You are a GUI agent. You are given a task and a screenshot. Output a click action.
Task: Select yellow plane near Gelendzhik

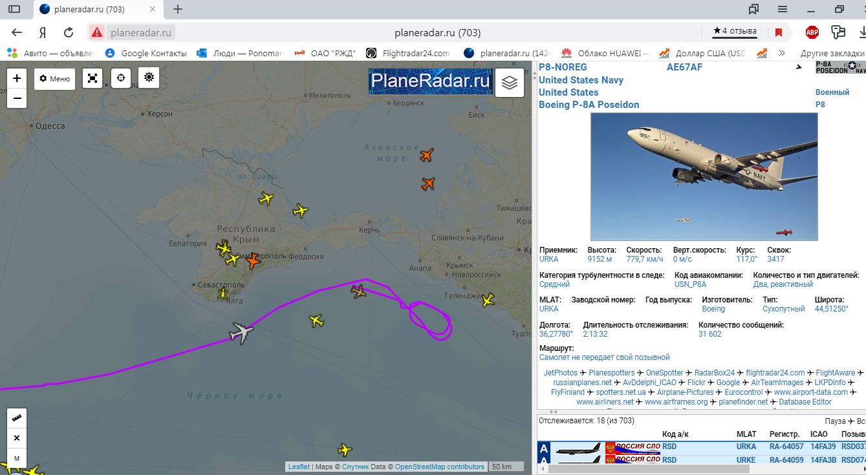click(488, 299)
